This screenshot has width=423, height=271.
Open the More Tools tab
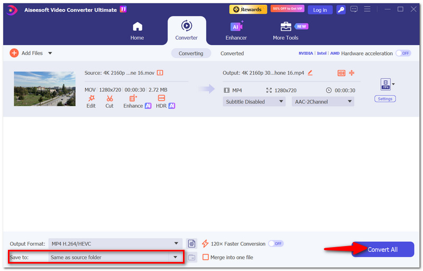click(x=286, y=31)
